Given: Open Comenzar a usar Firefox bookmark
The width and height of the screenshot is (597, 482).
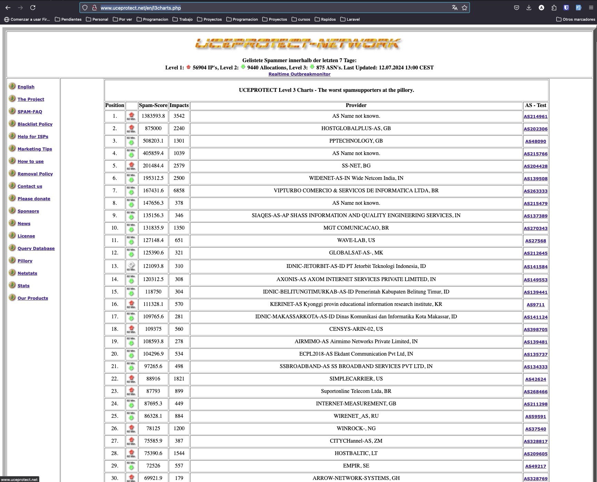Looking at the screenshot, I should coord(27,19).
